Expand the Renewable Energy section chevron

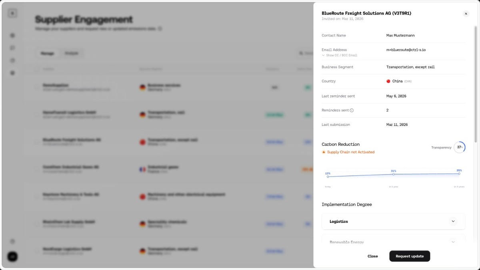tap(453, 242)
